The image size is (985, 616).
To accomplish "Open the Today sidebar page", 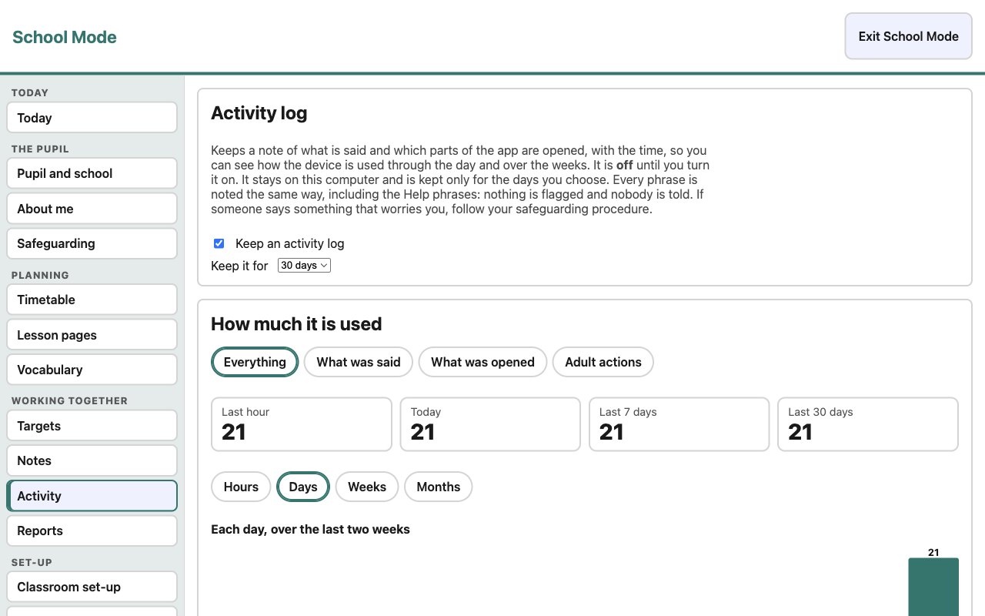I will (x=92, y=118).
